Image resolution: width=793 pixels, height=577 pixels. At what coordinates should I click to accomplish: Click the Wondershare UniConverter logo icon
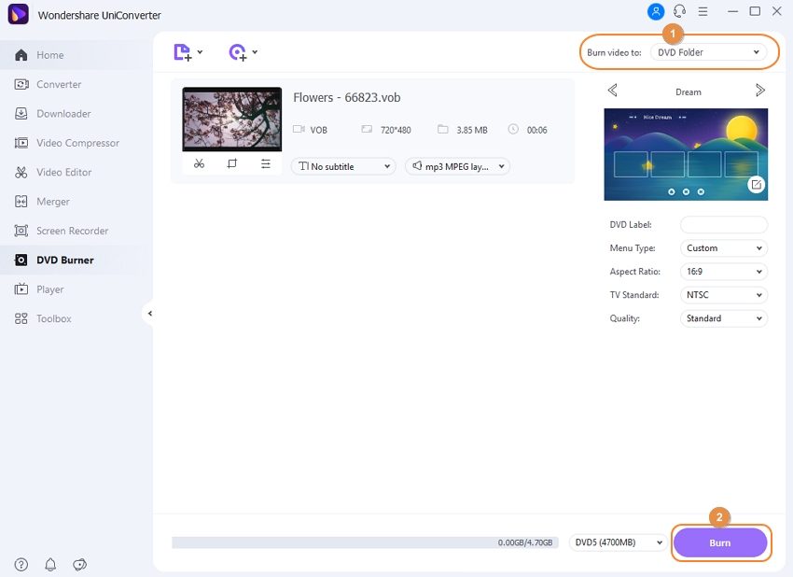(19, 15)
